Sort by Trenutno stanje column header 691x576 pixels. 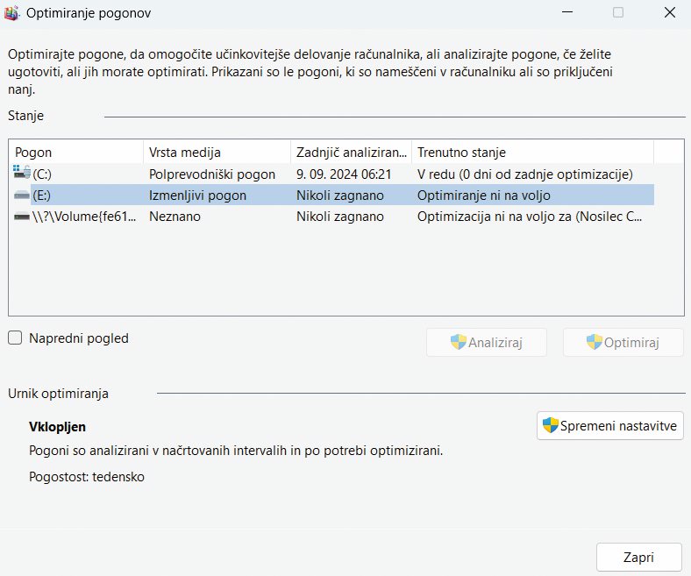[533, 153]
